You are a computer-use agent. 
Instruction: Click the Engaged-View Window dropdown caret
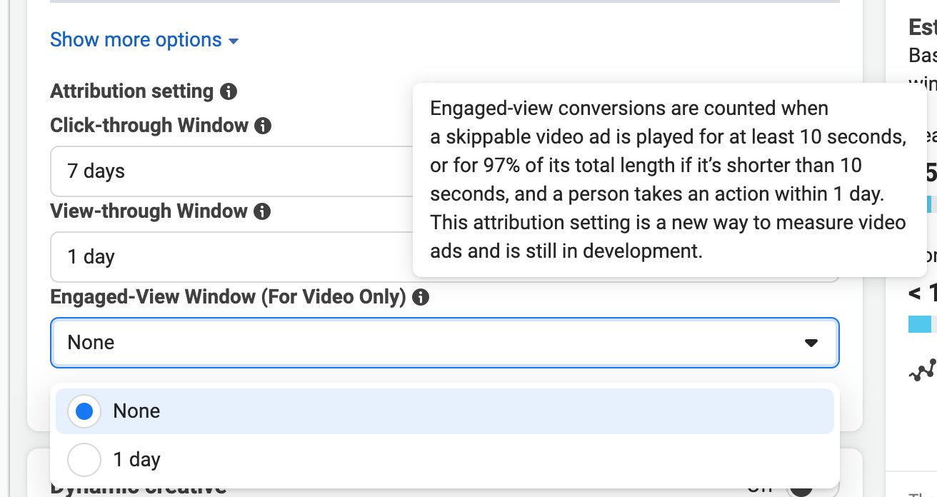pos(811,343)
